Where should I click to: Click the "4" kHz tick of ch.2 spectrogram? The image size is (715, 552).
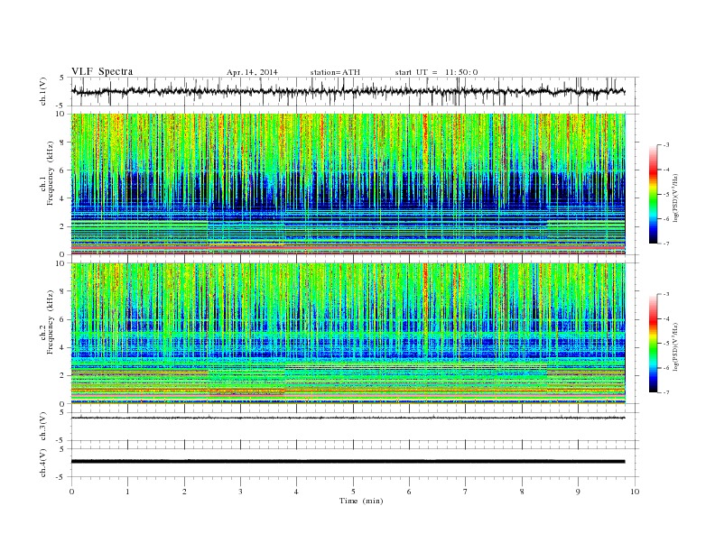(62, 347)
